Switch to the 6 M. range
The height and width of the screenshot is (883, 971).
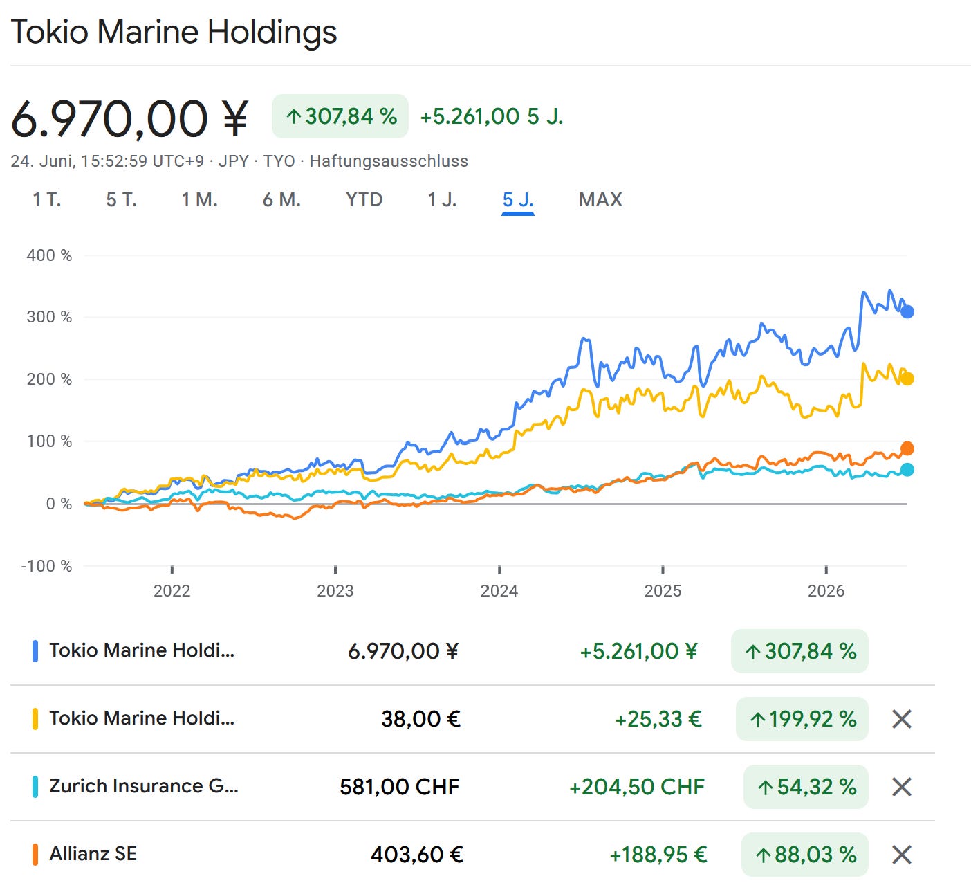point(281,200)
